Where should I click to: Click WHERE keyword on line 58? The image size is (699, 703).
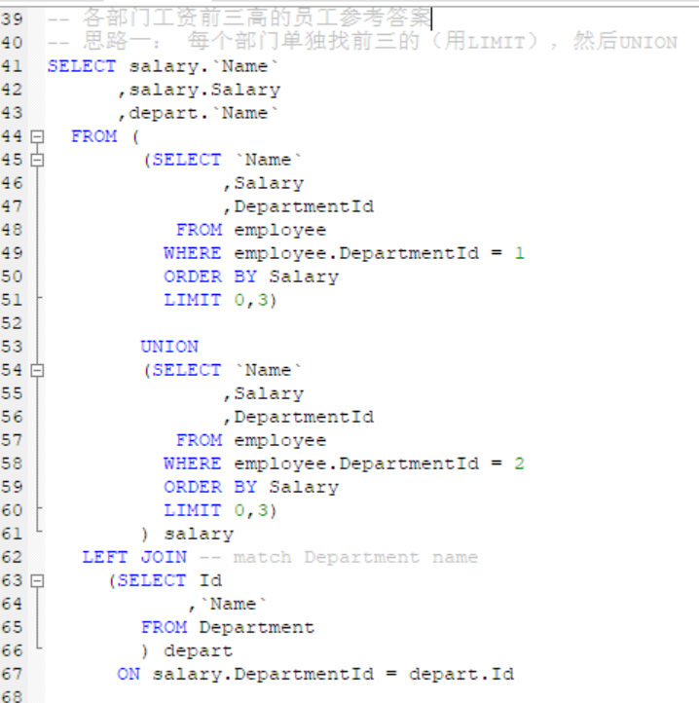pos(193,463)
